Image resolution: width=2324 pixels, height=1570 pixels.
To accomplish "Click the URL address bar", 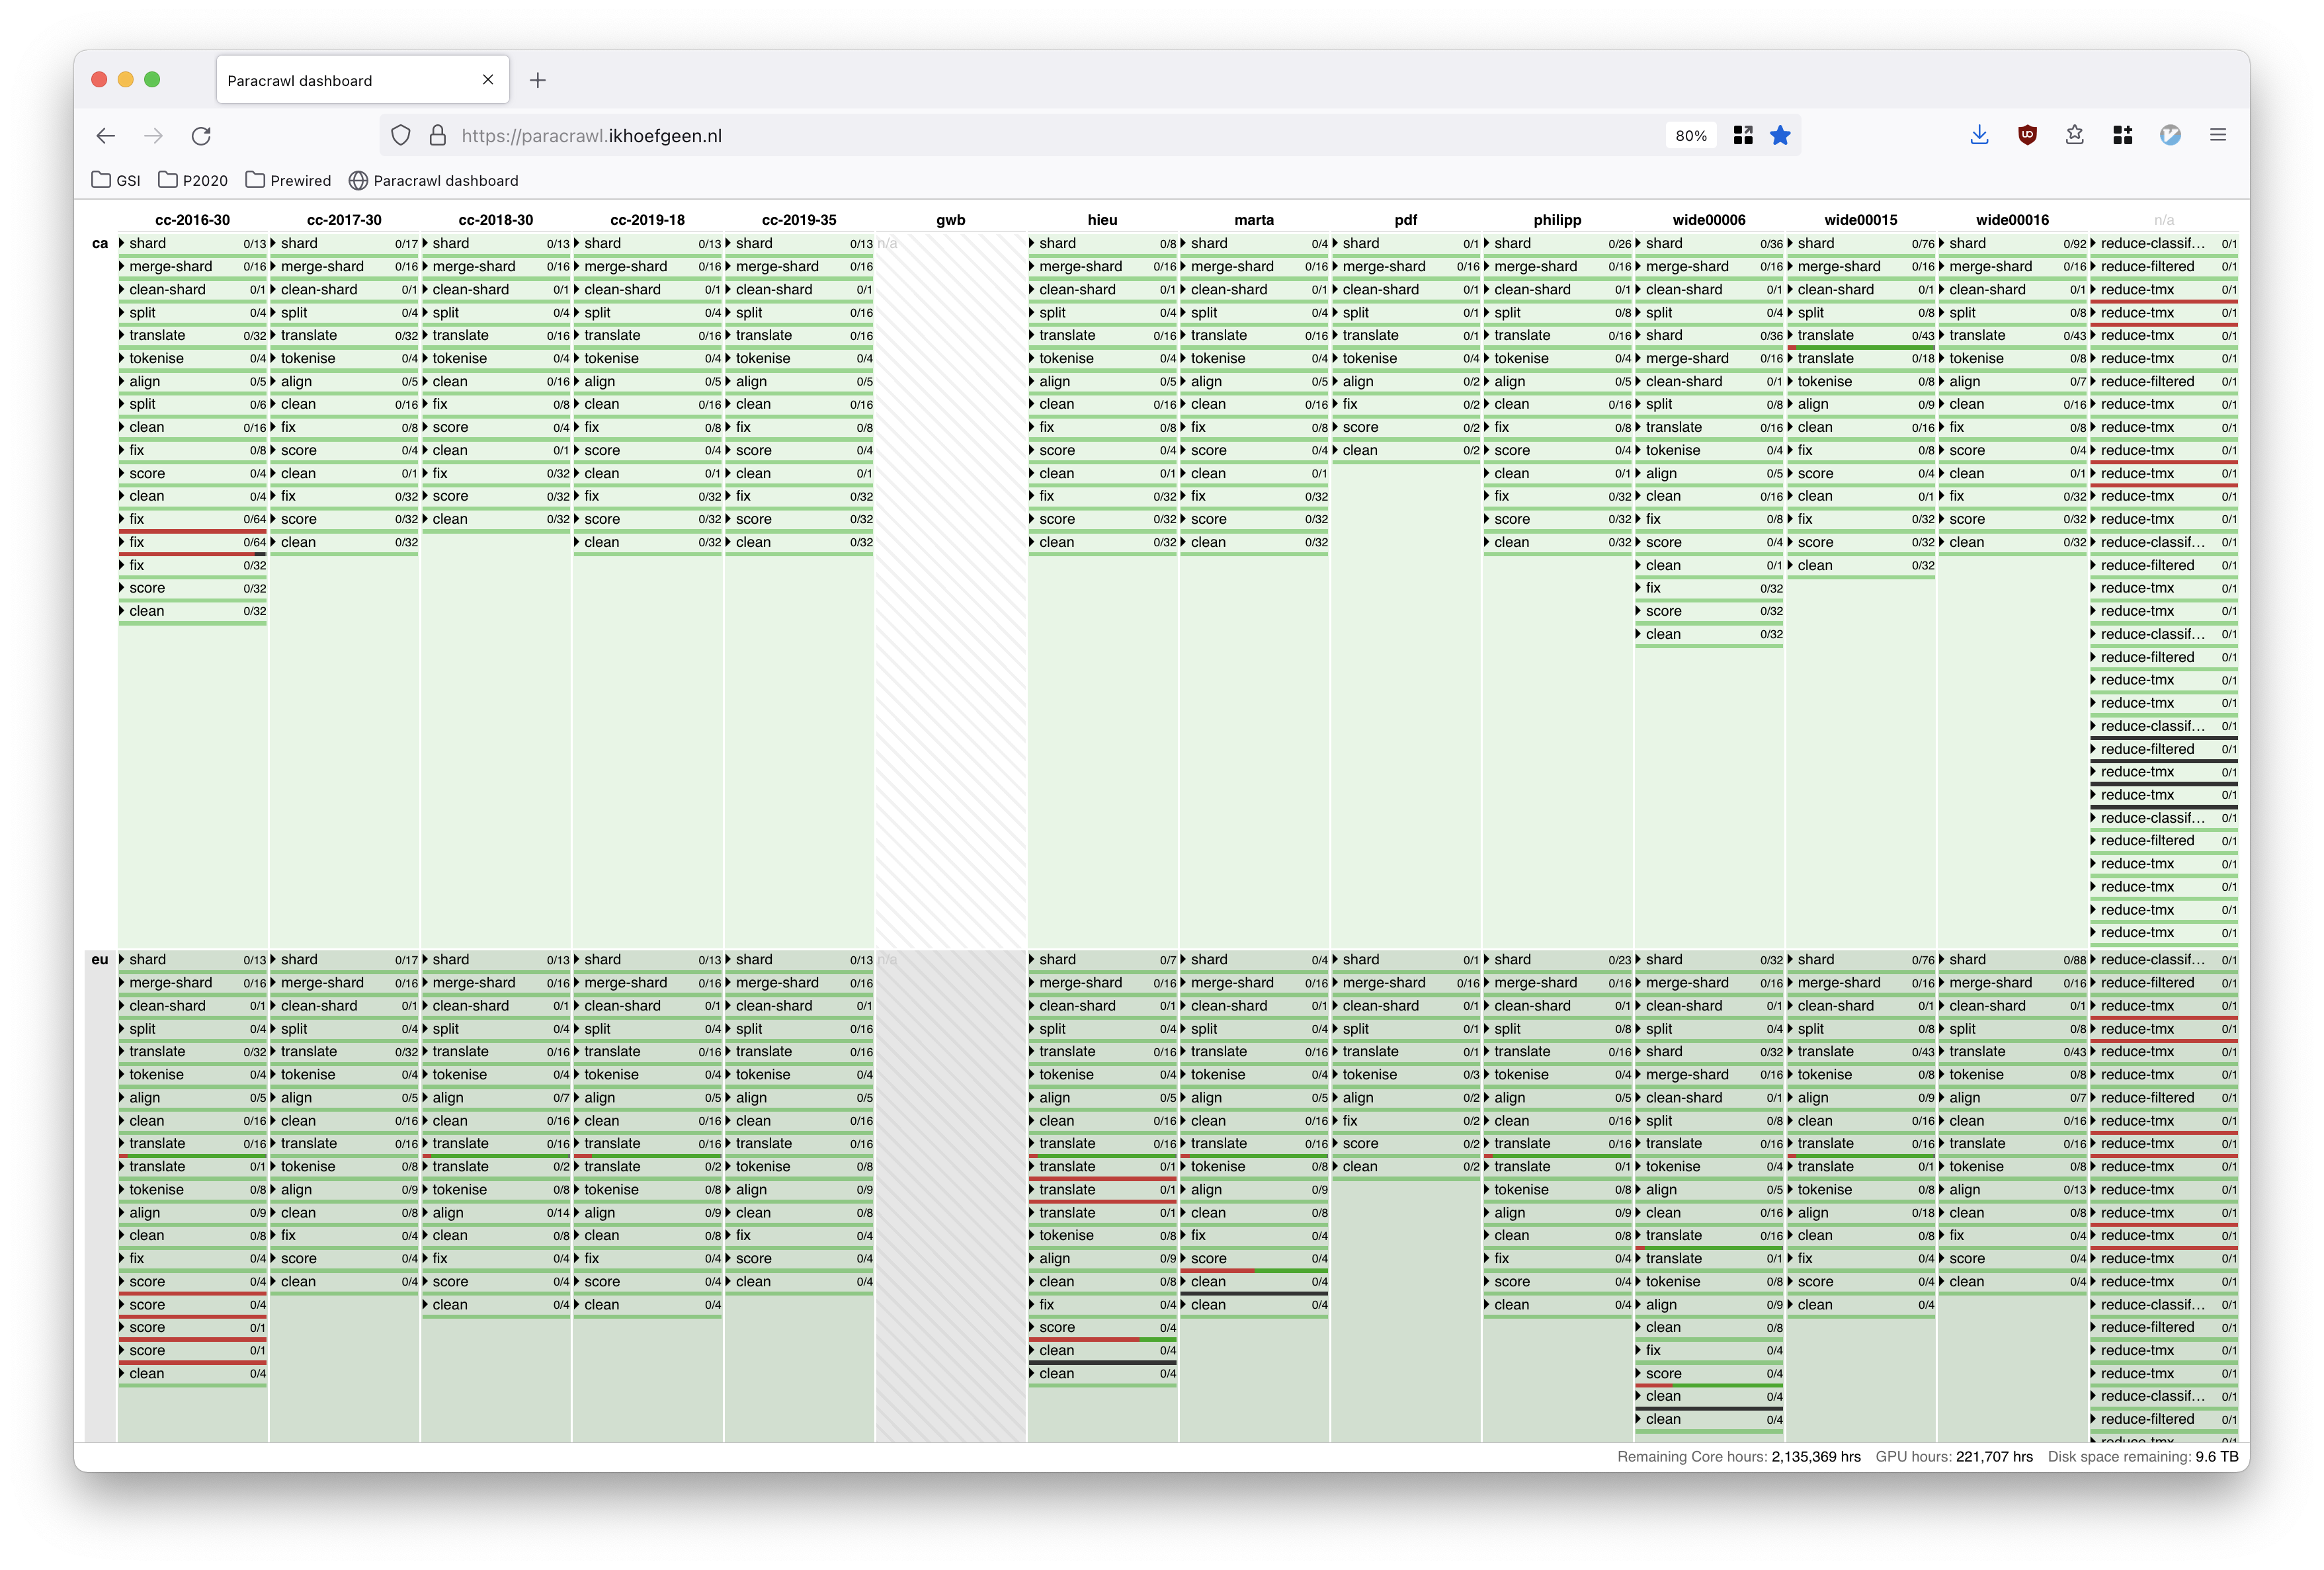I will (x=1000, y=136).
